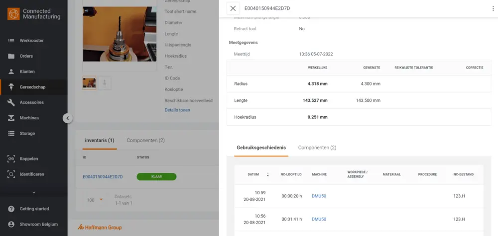This screenshot has width=498, height=236.
Task: Open Showroom Belgium account icon
Action: point(11,224)
